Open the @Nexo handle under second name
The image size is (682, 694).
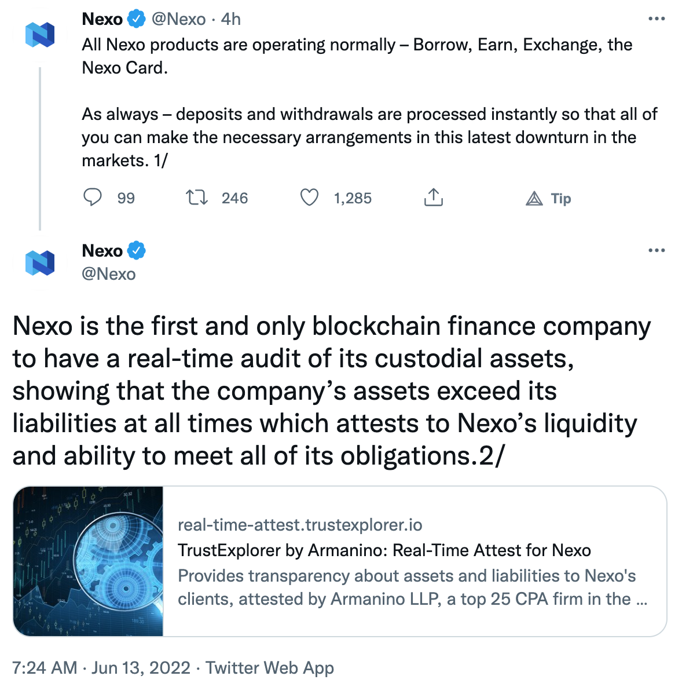tap(109, 274)
